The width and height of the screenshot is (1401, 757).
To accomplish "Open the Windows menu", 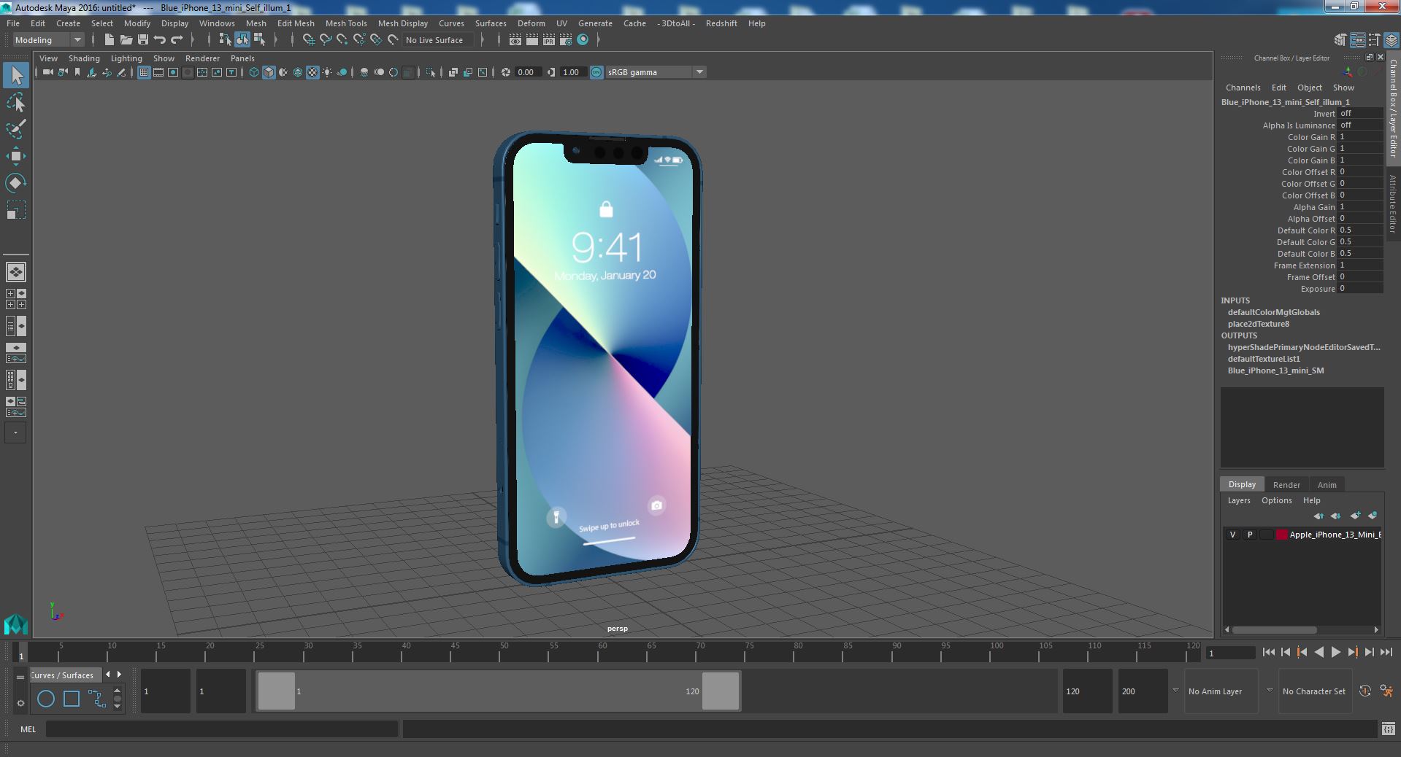I will [x=217, y=23].
